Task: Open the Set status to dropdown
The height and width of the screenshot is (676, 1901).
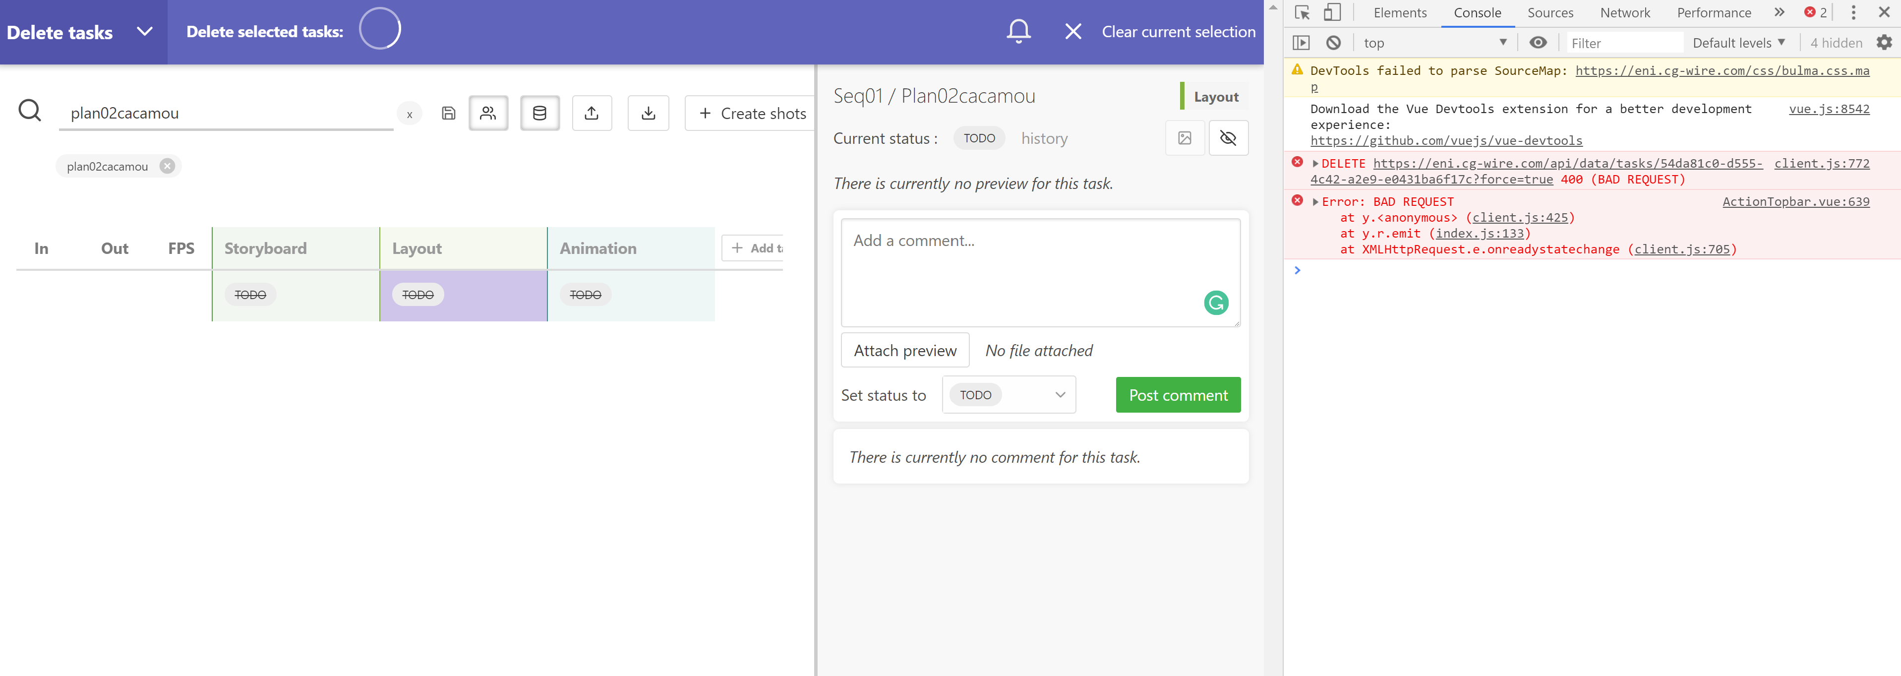Action: click(x=1008, y=395)
